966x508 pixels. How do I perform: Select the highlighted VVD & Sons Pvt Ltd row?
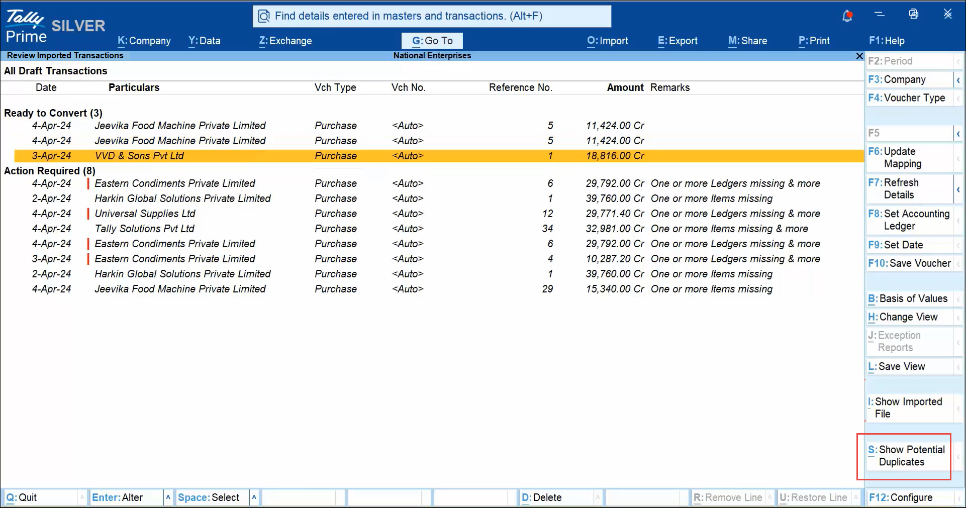[439, 156]
